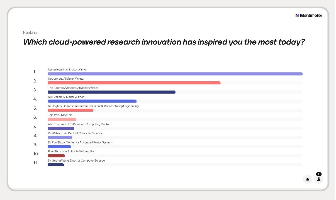Click Dr. Raghav Gnanasambandam's red bar

pyautogui.click(x=70, y=110)
